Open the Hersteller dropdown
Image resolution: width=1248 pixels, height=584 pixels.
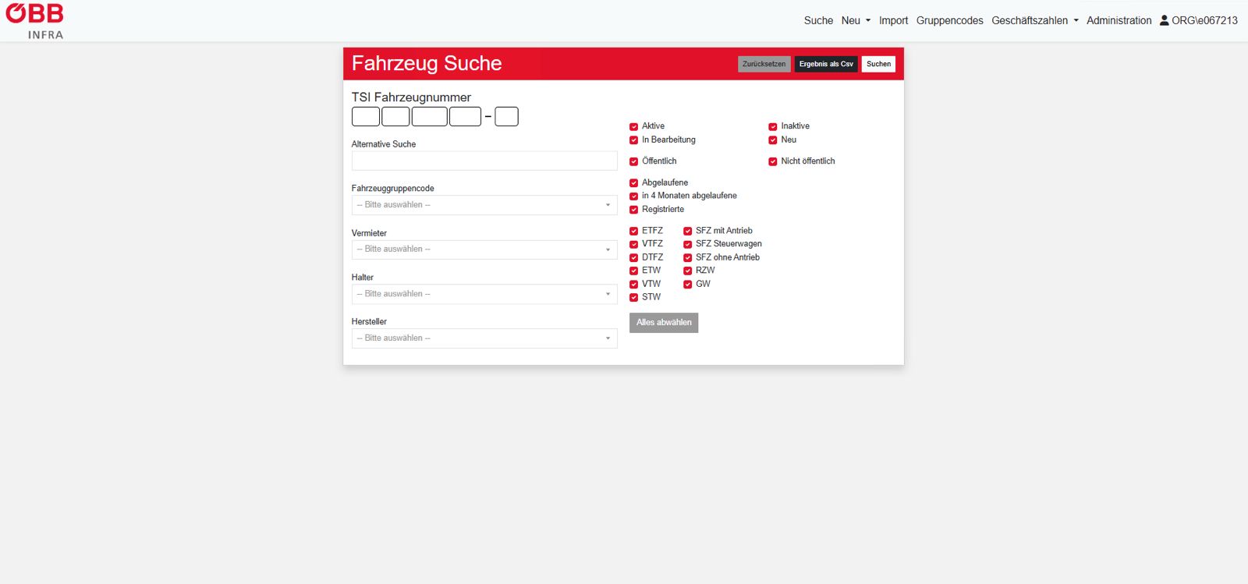tap(484, 338)
